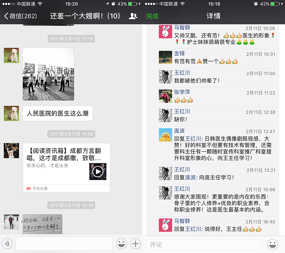Open emoji picker in group chat
Image resolution: width=285 pixels, height=253 pixels.
click(x=121, y=244)
